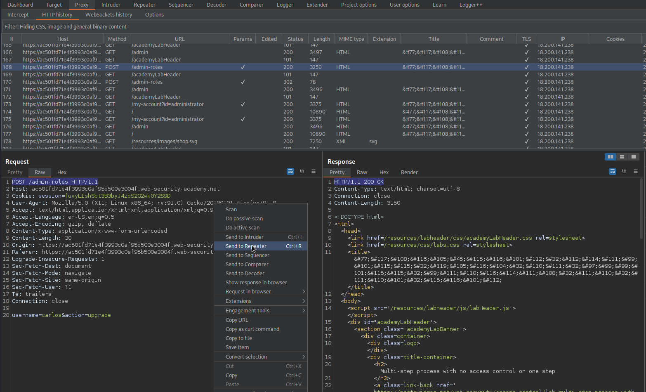Sort history by # column
646x392 pixels.
[x=12, y=39]
